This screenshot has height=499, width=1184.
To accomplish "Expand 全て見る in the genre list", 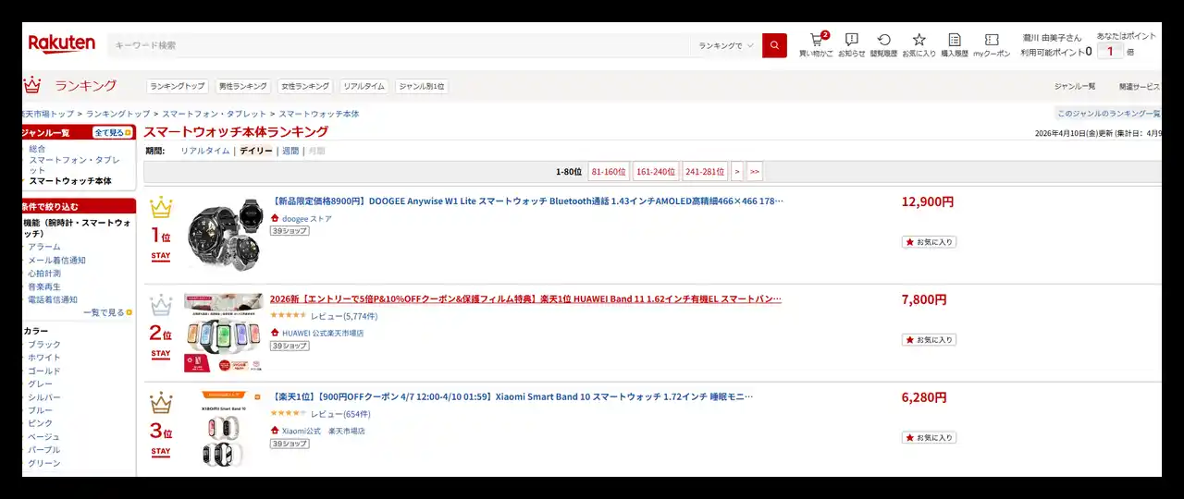I will (112, 133).
